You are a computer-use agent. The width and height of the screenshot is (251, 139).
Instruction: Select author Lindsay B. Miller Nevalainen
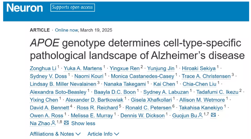[63, 84]
